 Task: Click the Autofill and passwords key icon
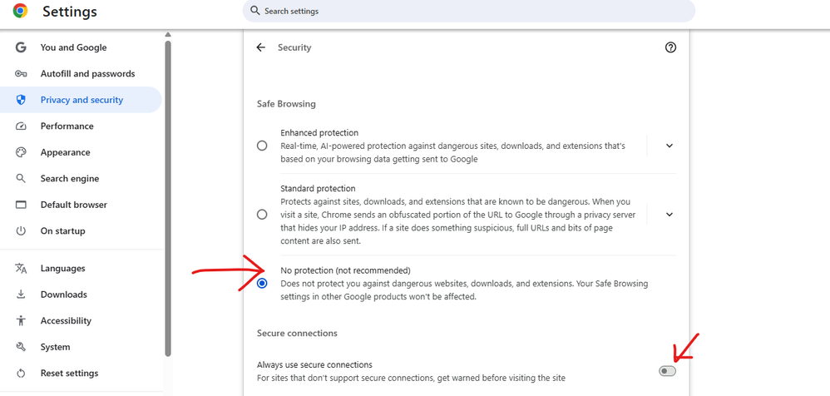pyautogui.click(x=22, y=74)
